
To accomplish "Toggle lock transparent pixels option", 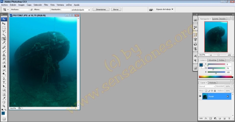I will pos(206,91).
